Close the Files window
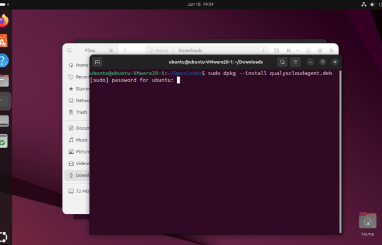Viewport: 382px width, 245px height. tap(331, 50)
